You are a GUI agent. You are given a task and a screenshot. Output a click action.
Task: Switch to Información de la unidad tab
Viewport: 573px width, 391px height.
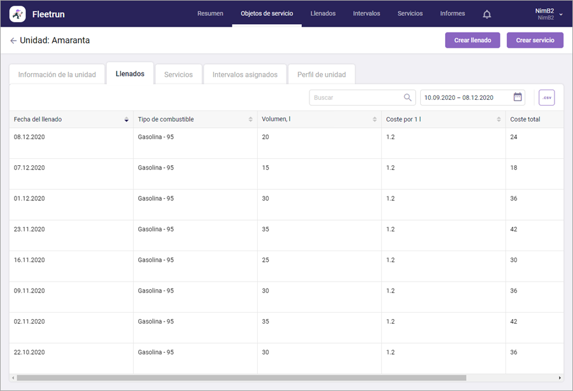pos(57,74)
